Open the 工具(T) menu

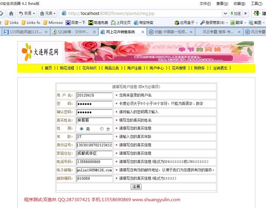[256, 4]
